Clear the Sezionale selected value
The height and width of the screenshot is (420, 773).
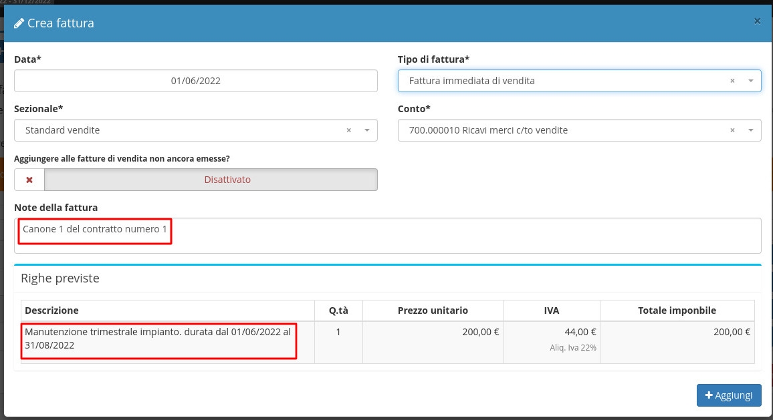[348, 130]
